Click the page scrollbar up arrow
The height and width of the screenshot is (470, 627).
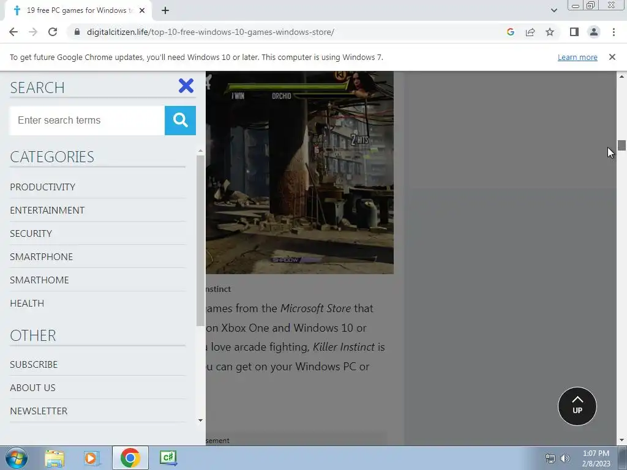click(621, 76)
